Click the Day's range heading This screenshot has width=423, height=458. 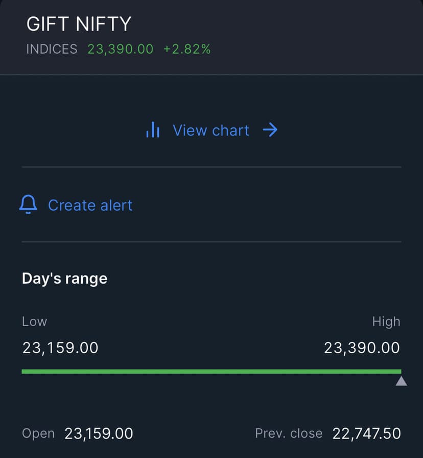[64, 279]
